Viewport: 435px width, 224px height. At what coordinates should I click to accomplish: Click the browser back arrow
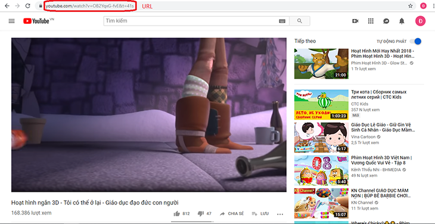point(7,6)
